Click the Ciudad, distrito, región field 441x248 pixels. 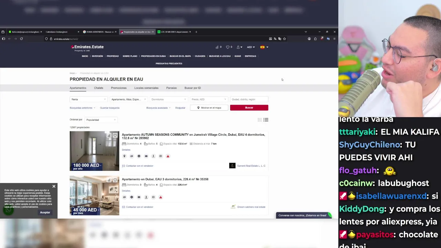click(249, 99)
